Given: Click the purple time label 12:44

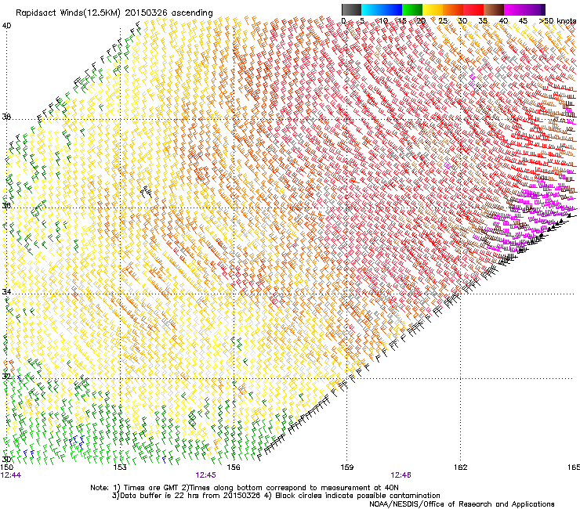Looking at the screenshot, I should pyautogui.click(x=11, y=475).
